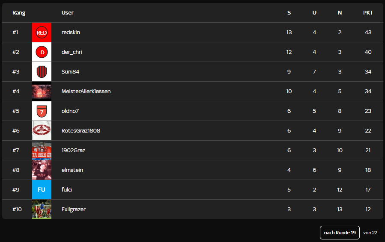Screen dimensions: 385x242
Task: Open 1902Graz's fan banner avatar
Action: point(42,151)
